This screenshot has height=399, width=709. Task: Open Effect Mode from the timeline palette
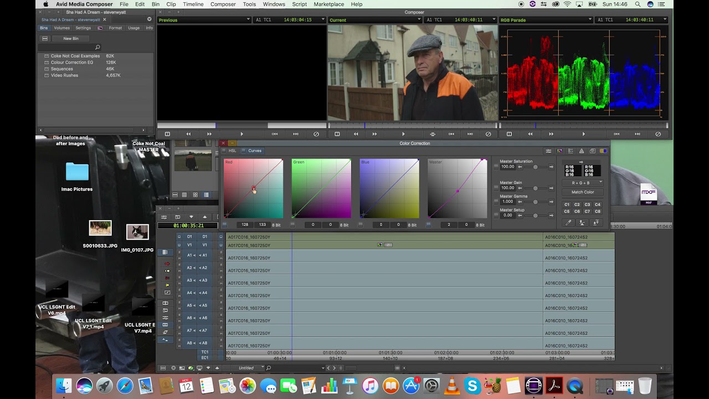[x=165, y=318]
